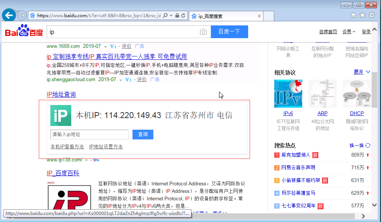Open the IP地址查询 result title
The image size is (381, 222).
click(61, 94)
